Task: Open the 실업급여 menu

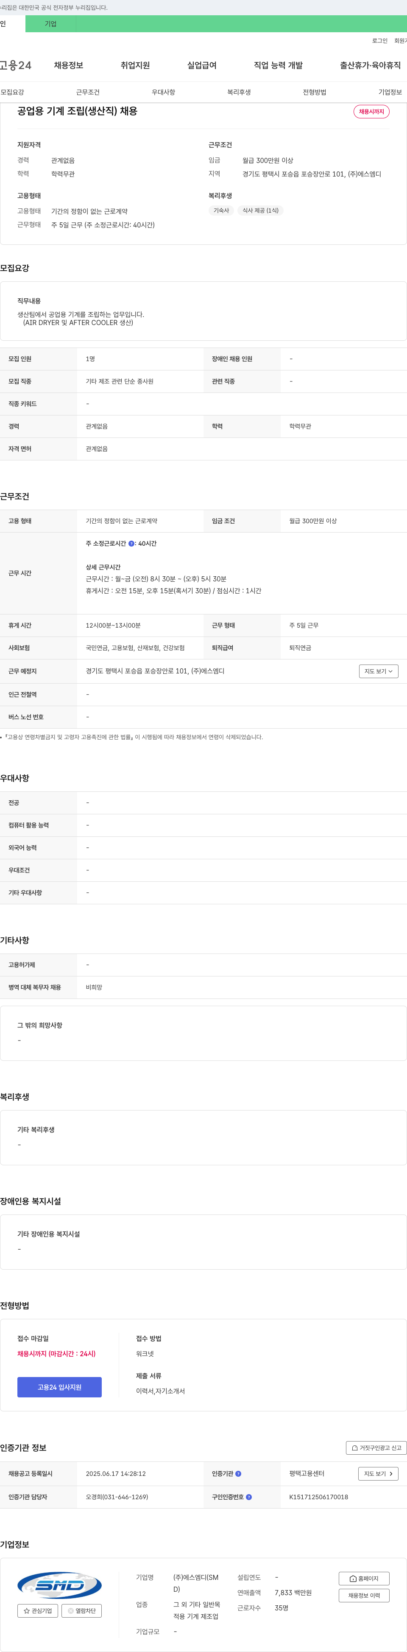Action: [202, 65]
